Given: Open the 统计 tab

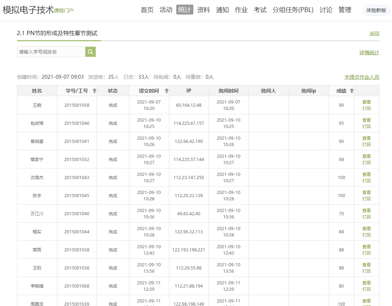Looking at the screenshot, I should coord(184,10).
